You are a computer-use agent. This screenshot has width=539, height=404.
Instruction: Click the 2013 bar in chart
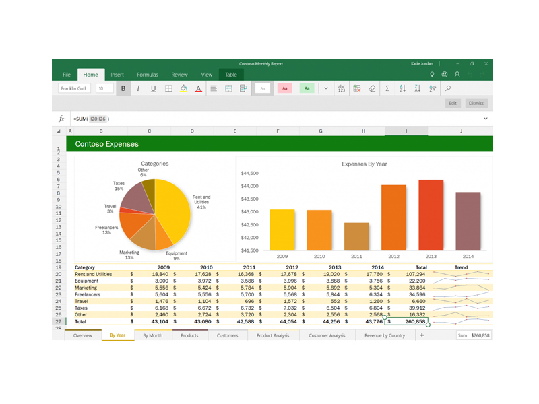pyautogui.click(x=431, y=215)
